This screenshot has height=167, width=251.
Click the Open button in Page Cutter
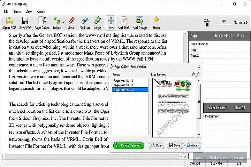tap(157, 145)
